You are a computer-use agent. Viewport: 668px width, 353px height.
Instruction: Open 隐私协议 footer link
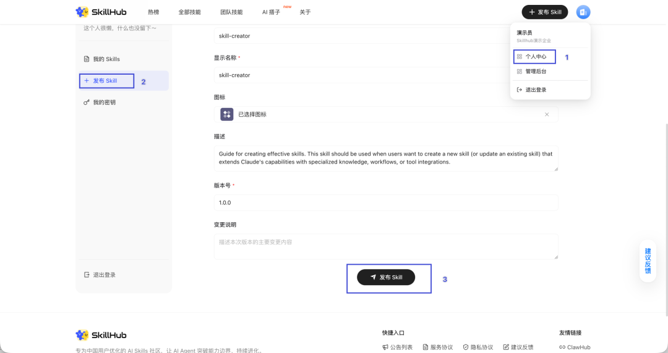[x=478, y=347]
